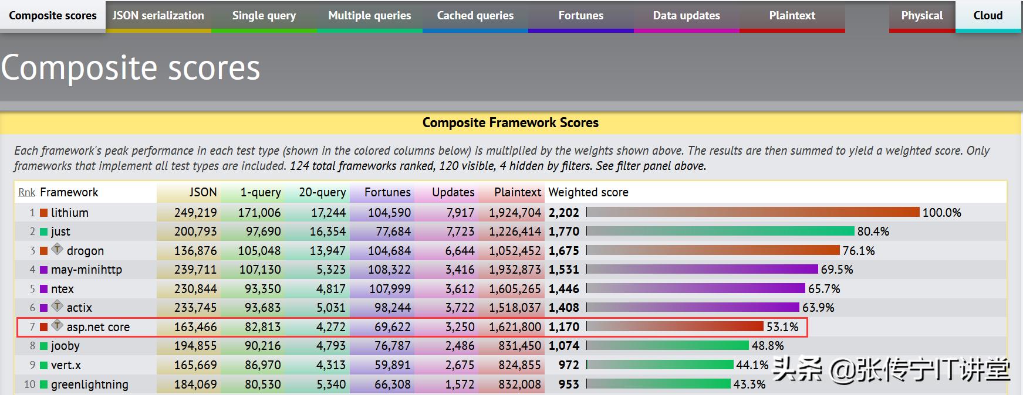The image size is (1023, 395).
Task: Click the purple square icon next to ntex
Action: (43, 290)
